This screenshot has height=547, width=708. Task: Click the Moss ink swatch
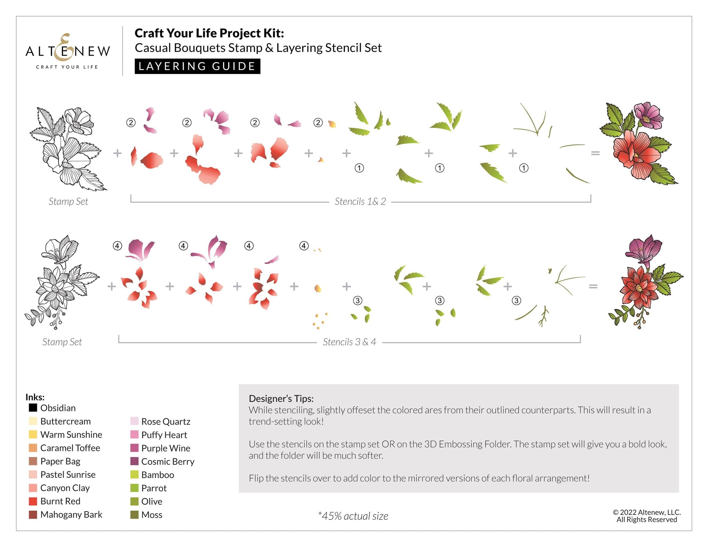(135, 515)
